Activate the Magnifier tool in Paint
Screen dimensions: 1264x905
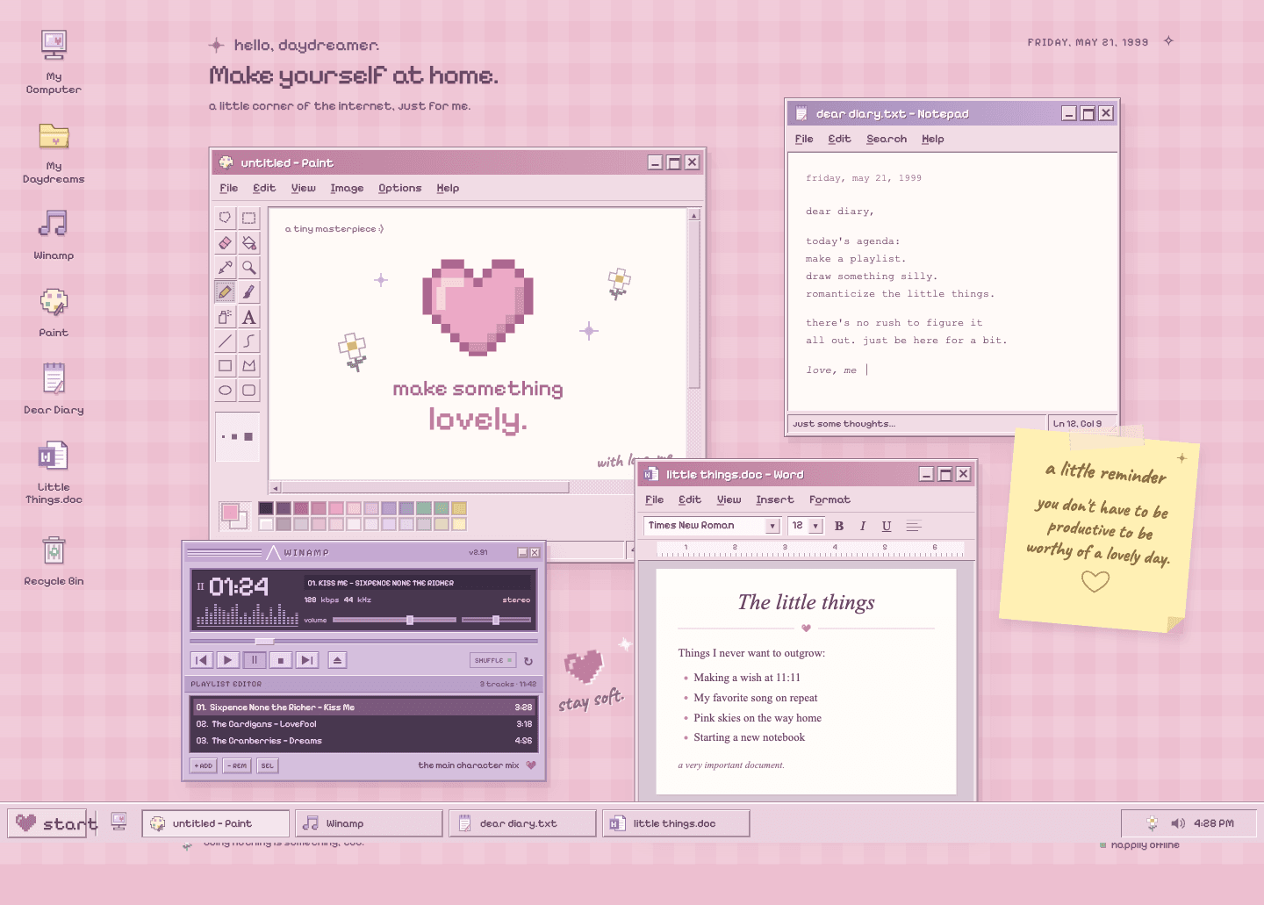pyautogui.click(x=249, y=267)
